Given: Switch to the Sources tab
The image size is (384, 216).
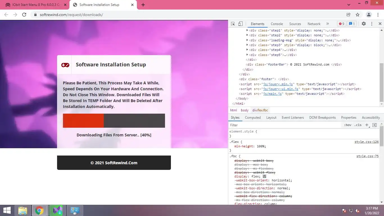Looking at the screenshot, I should [295, 24].
